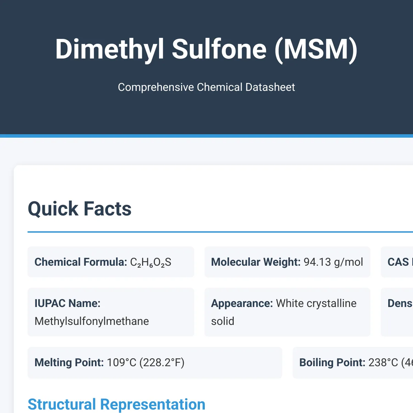Click the Structural Representation heading

(x=116, y=404)
